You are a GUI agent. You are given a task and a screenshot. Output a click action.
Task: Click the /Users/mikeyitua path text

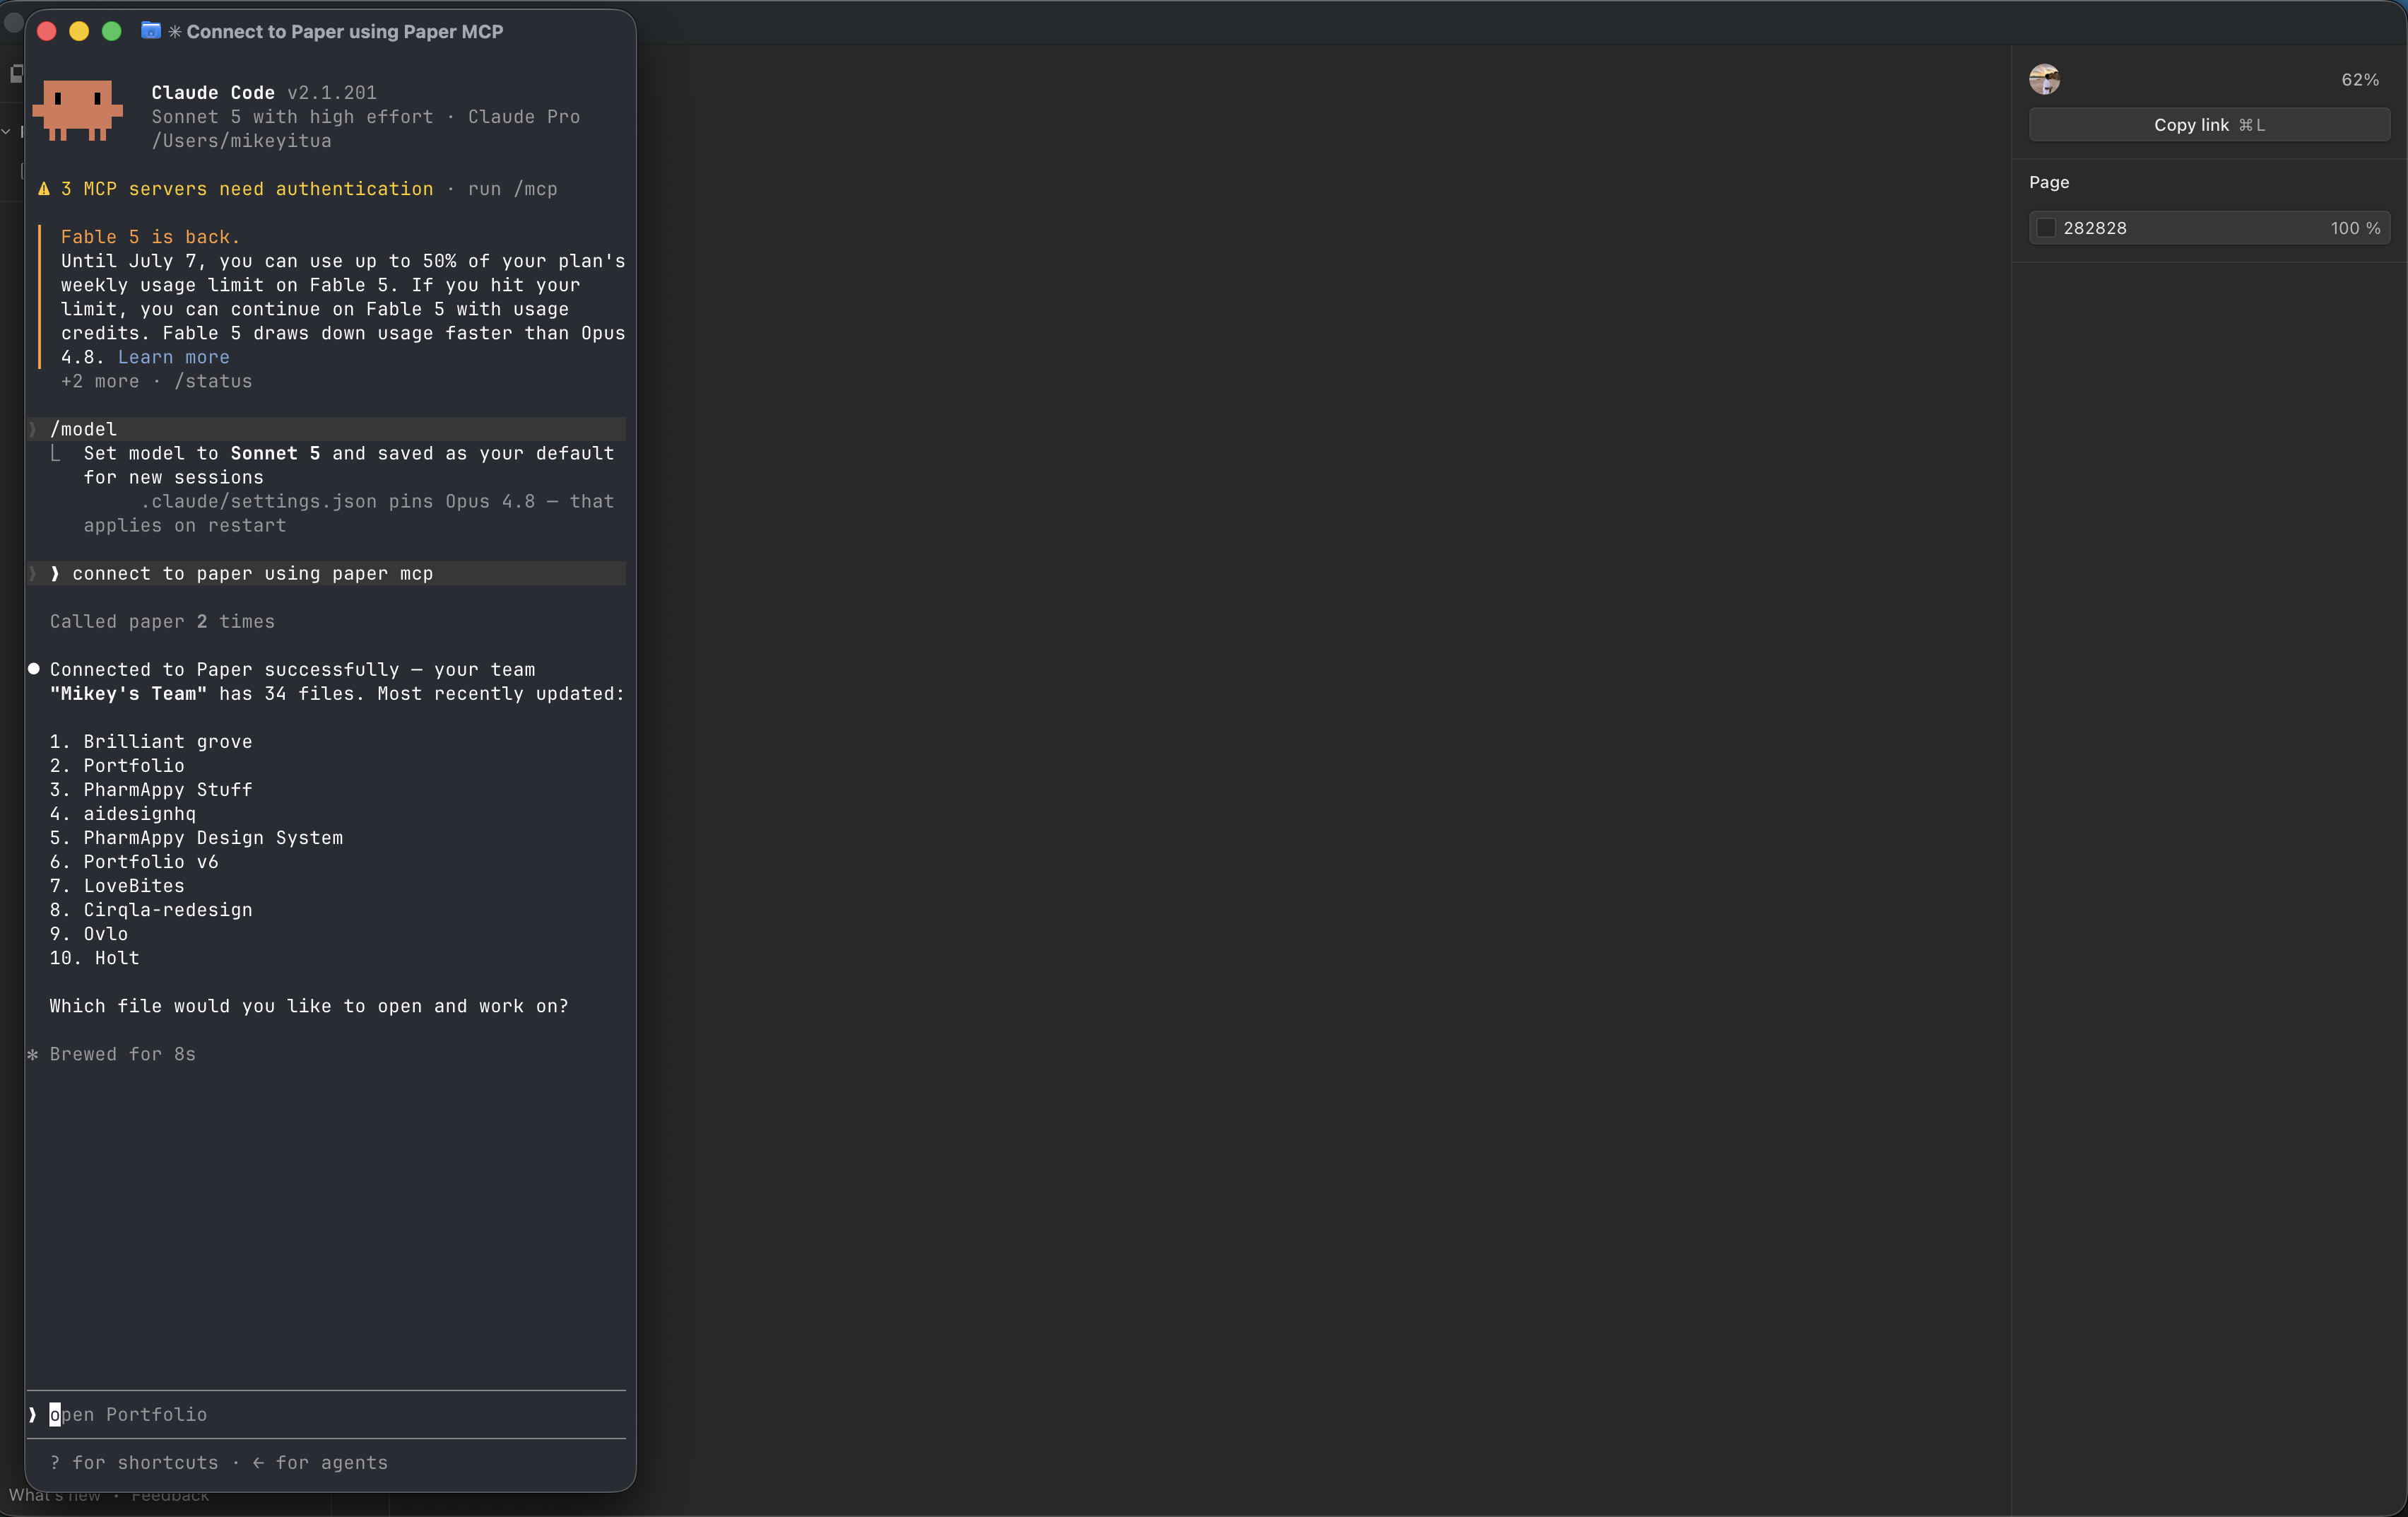[x=242, y=141]
